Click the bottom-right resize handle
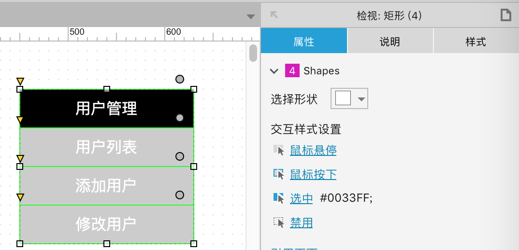The image size is (519, 250). click(194, 244)
